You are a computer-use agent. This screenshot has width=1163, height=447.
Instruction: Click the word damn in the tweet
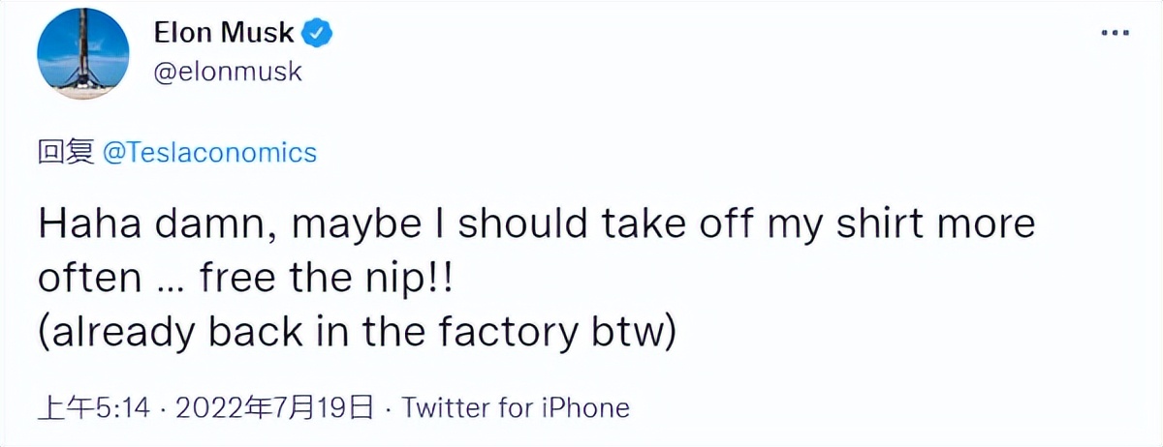pos(226,225)
